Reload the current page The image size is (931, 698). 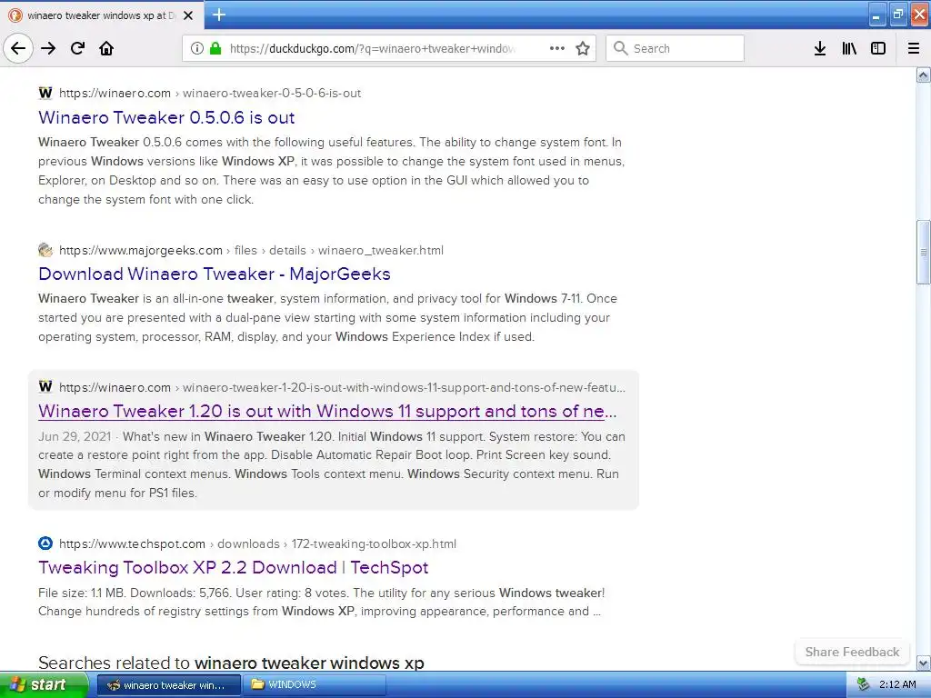pyautogui.click(x=78, y=48)
